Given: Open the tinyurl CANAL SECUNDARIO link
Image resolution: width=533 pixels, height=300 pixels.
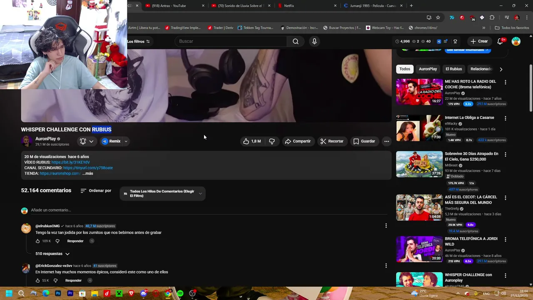Looking at the screenshot, I should point(88,168).
